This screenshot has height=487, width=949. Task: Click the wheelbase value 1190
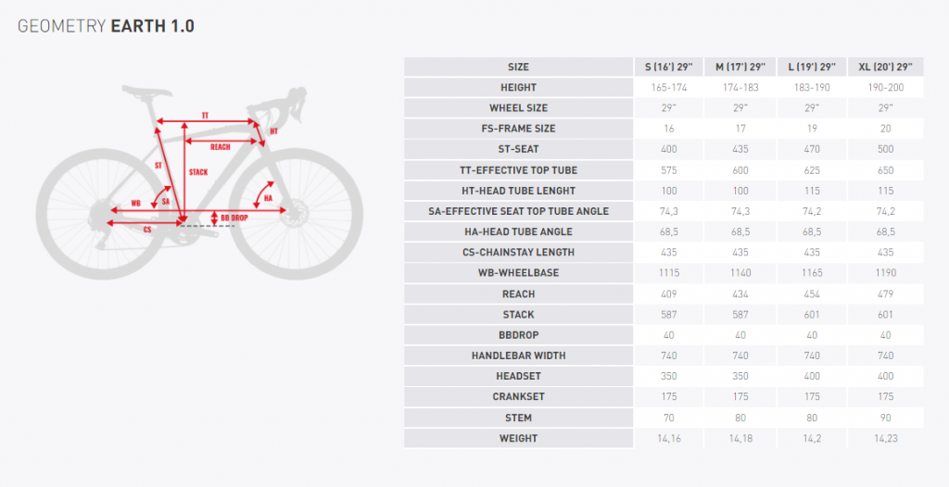pos(885,273)
